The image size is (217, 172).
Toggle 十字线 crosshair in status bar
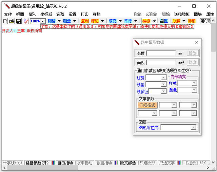point(12,163)
